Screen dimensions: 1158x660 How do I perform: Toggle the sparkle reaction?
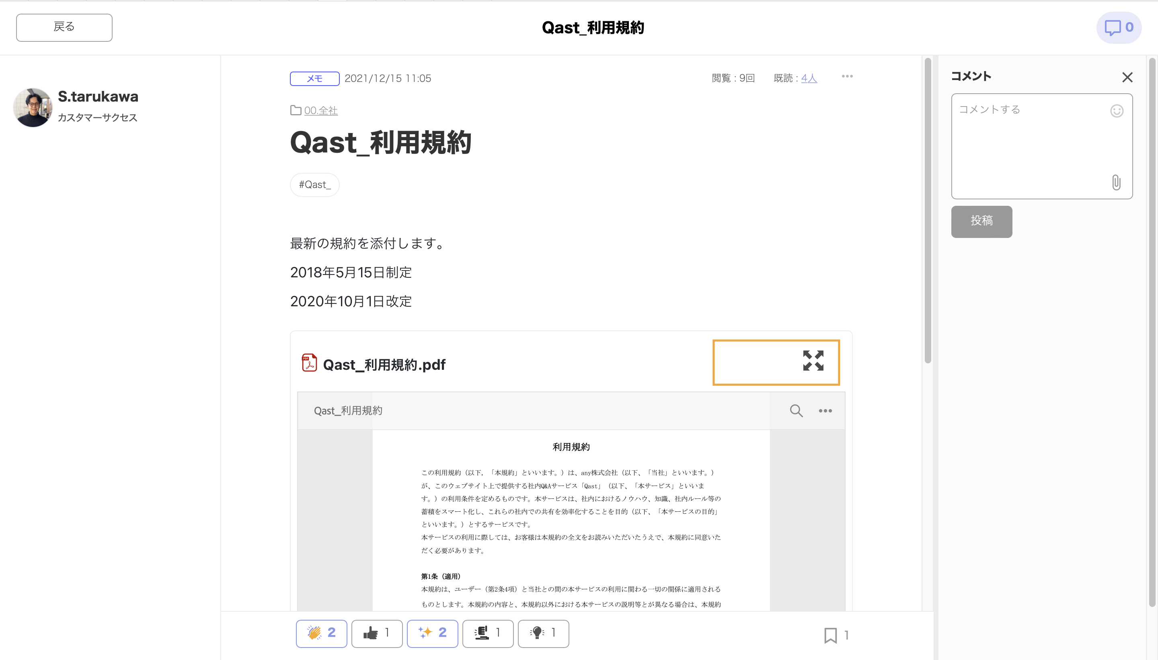[433, 633]
